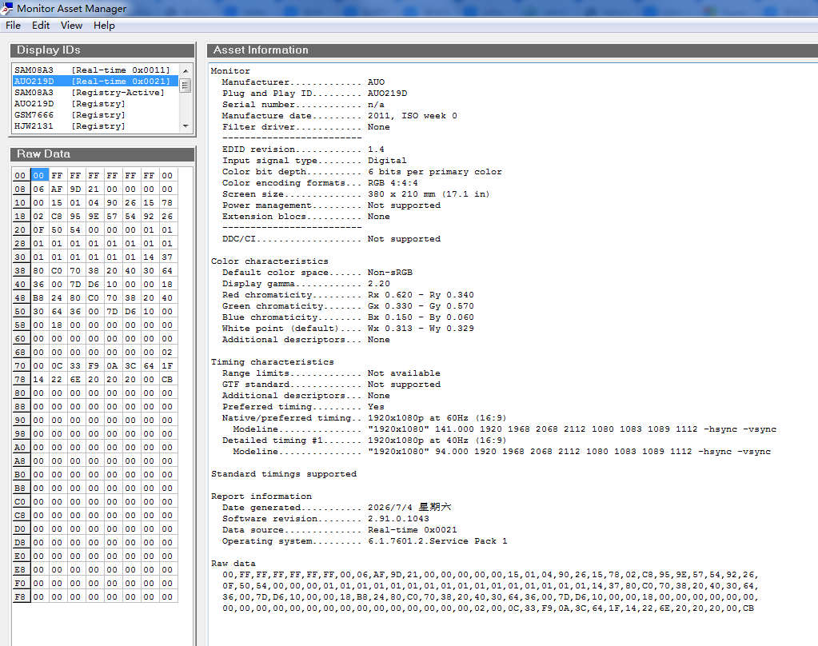Select HJW2131 Registry display entry
The image size is (818, 646).
[x=95, y=126]
